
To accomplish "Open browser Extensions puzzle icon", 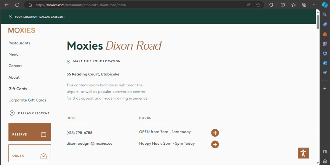I will [x=271, y=5].
